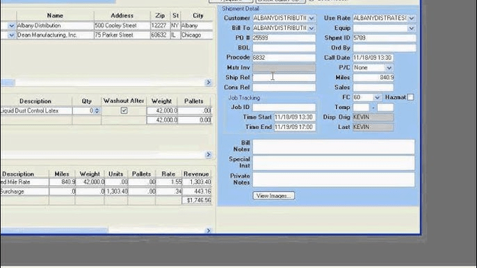477x268 pixels.
Task: Click the Pallets header in commodity grid
Action: 194,101
